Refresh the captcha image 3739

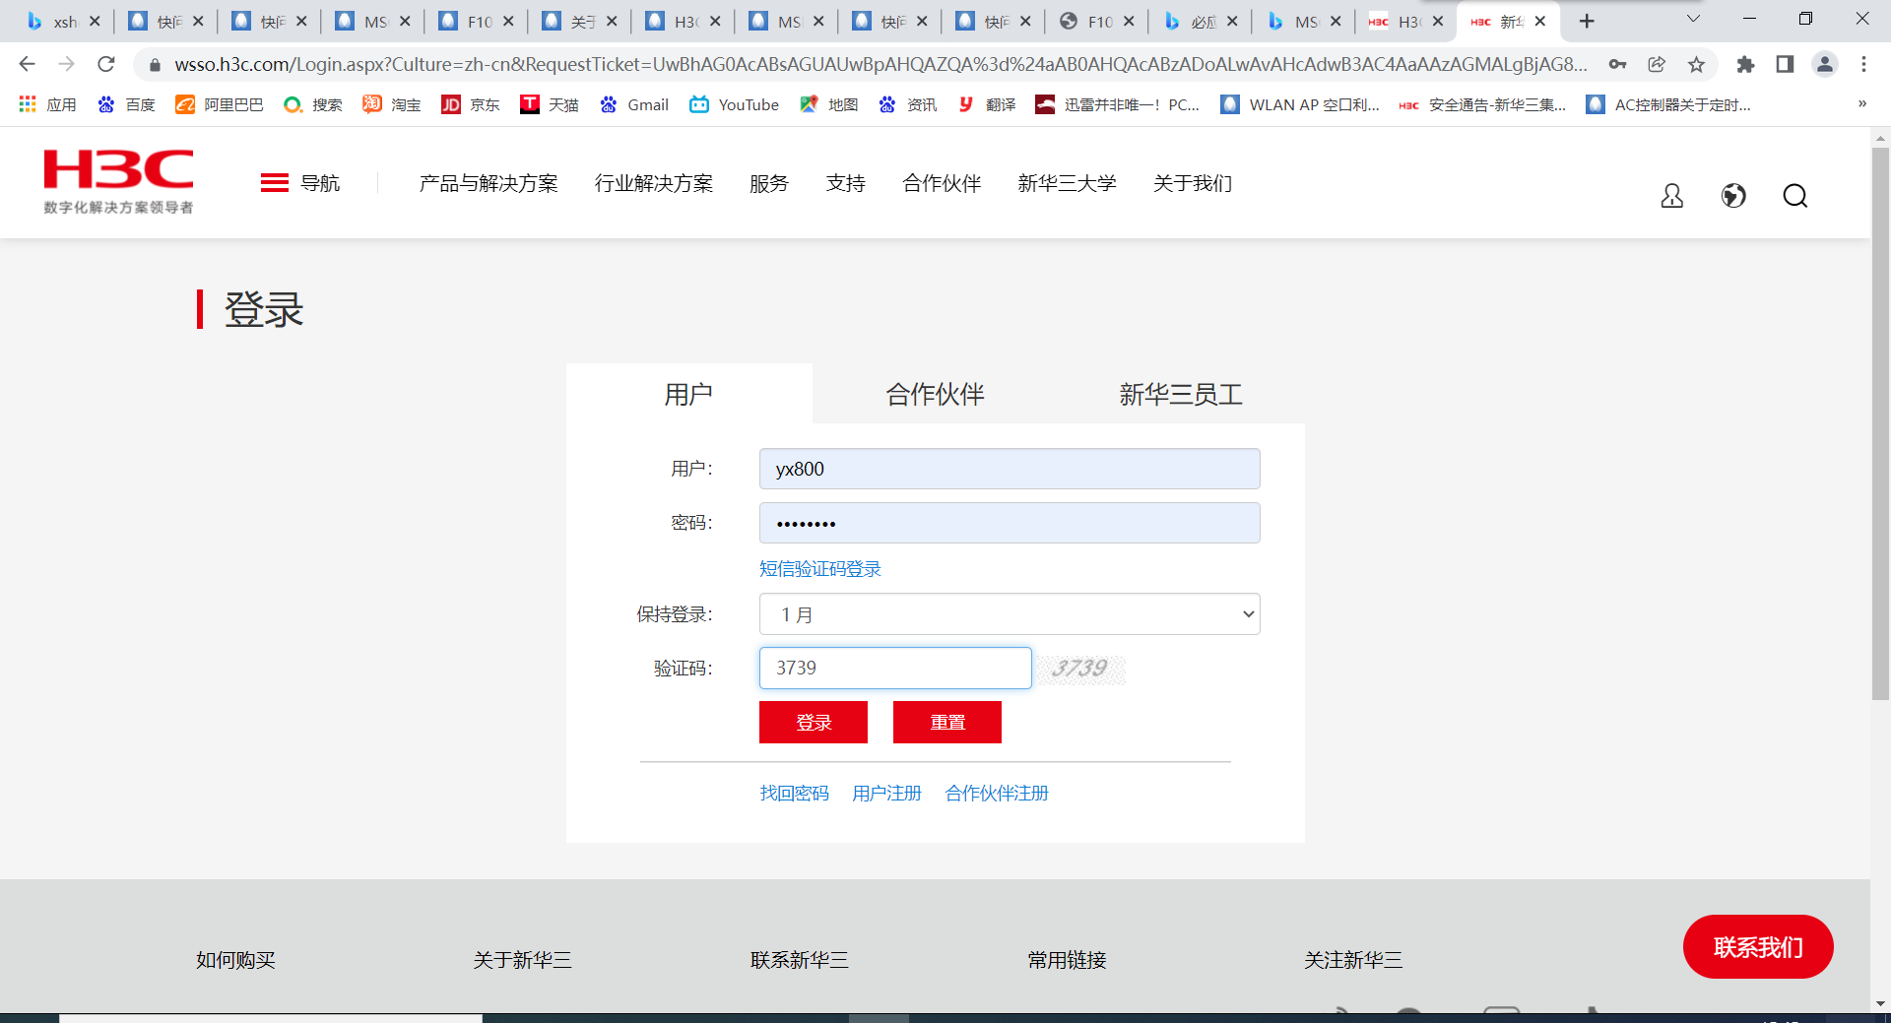pos(1080,669)
